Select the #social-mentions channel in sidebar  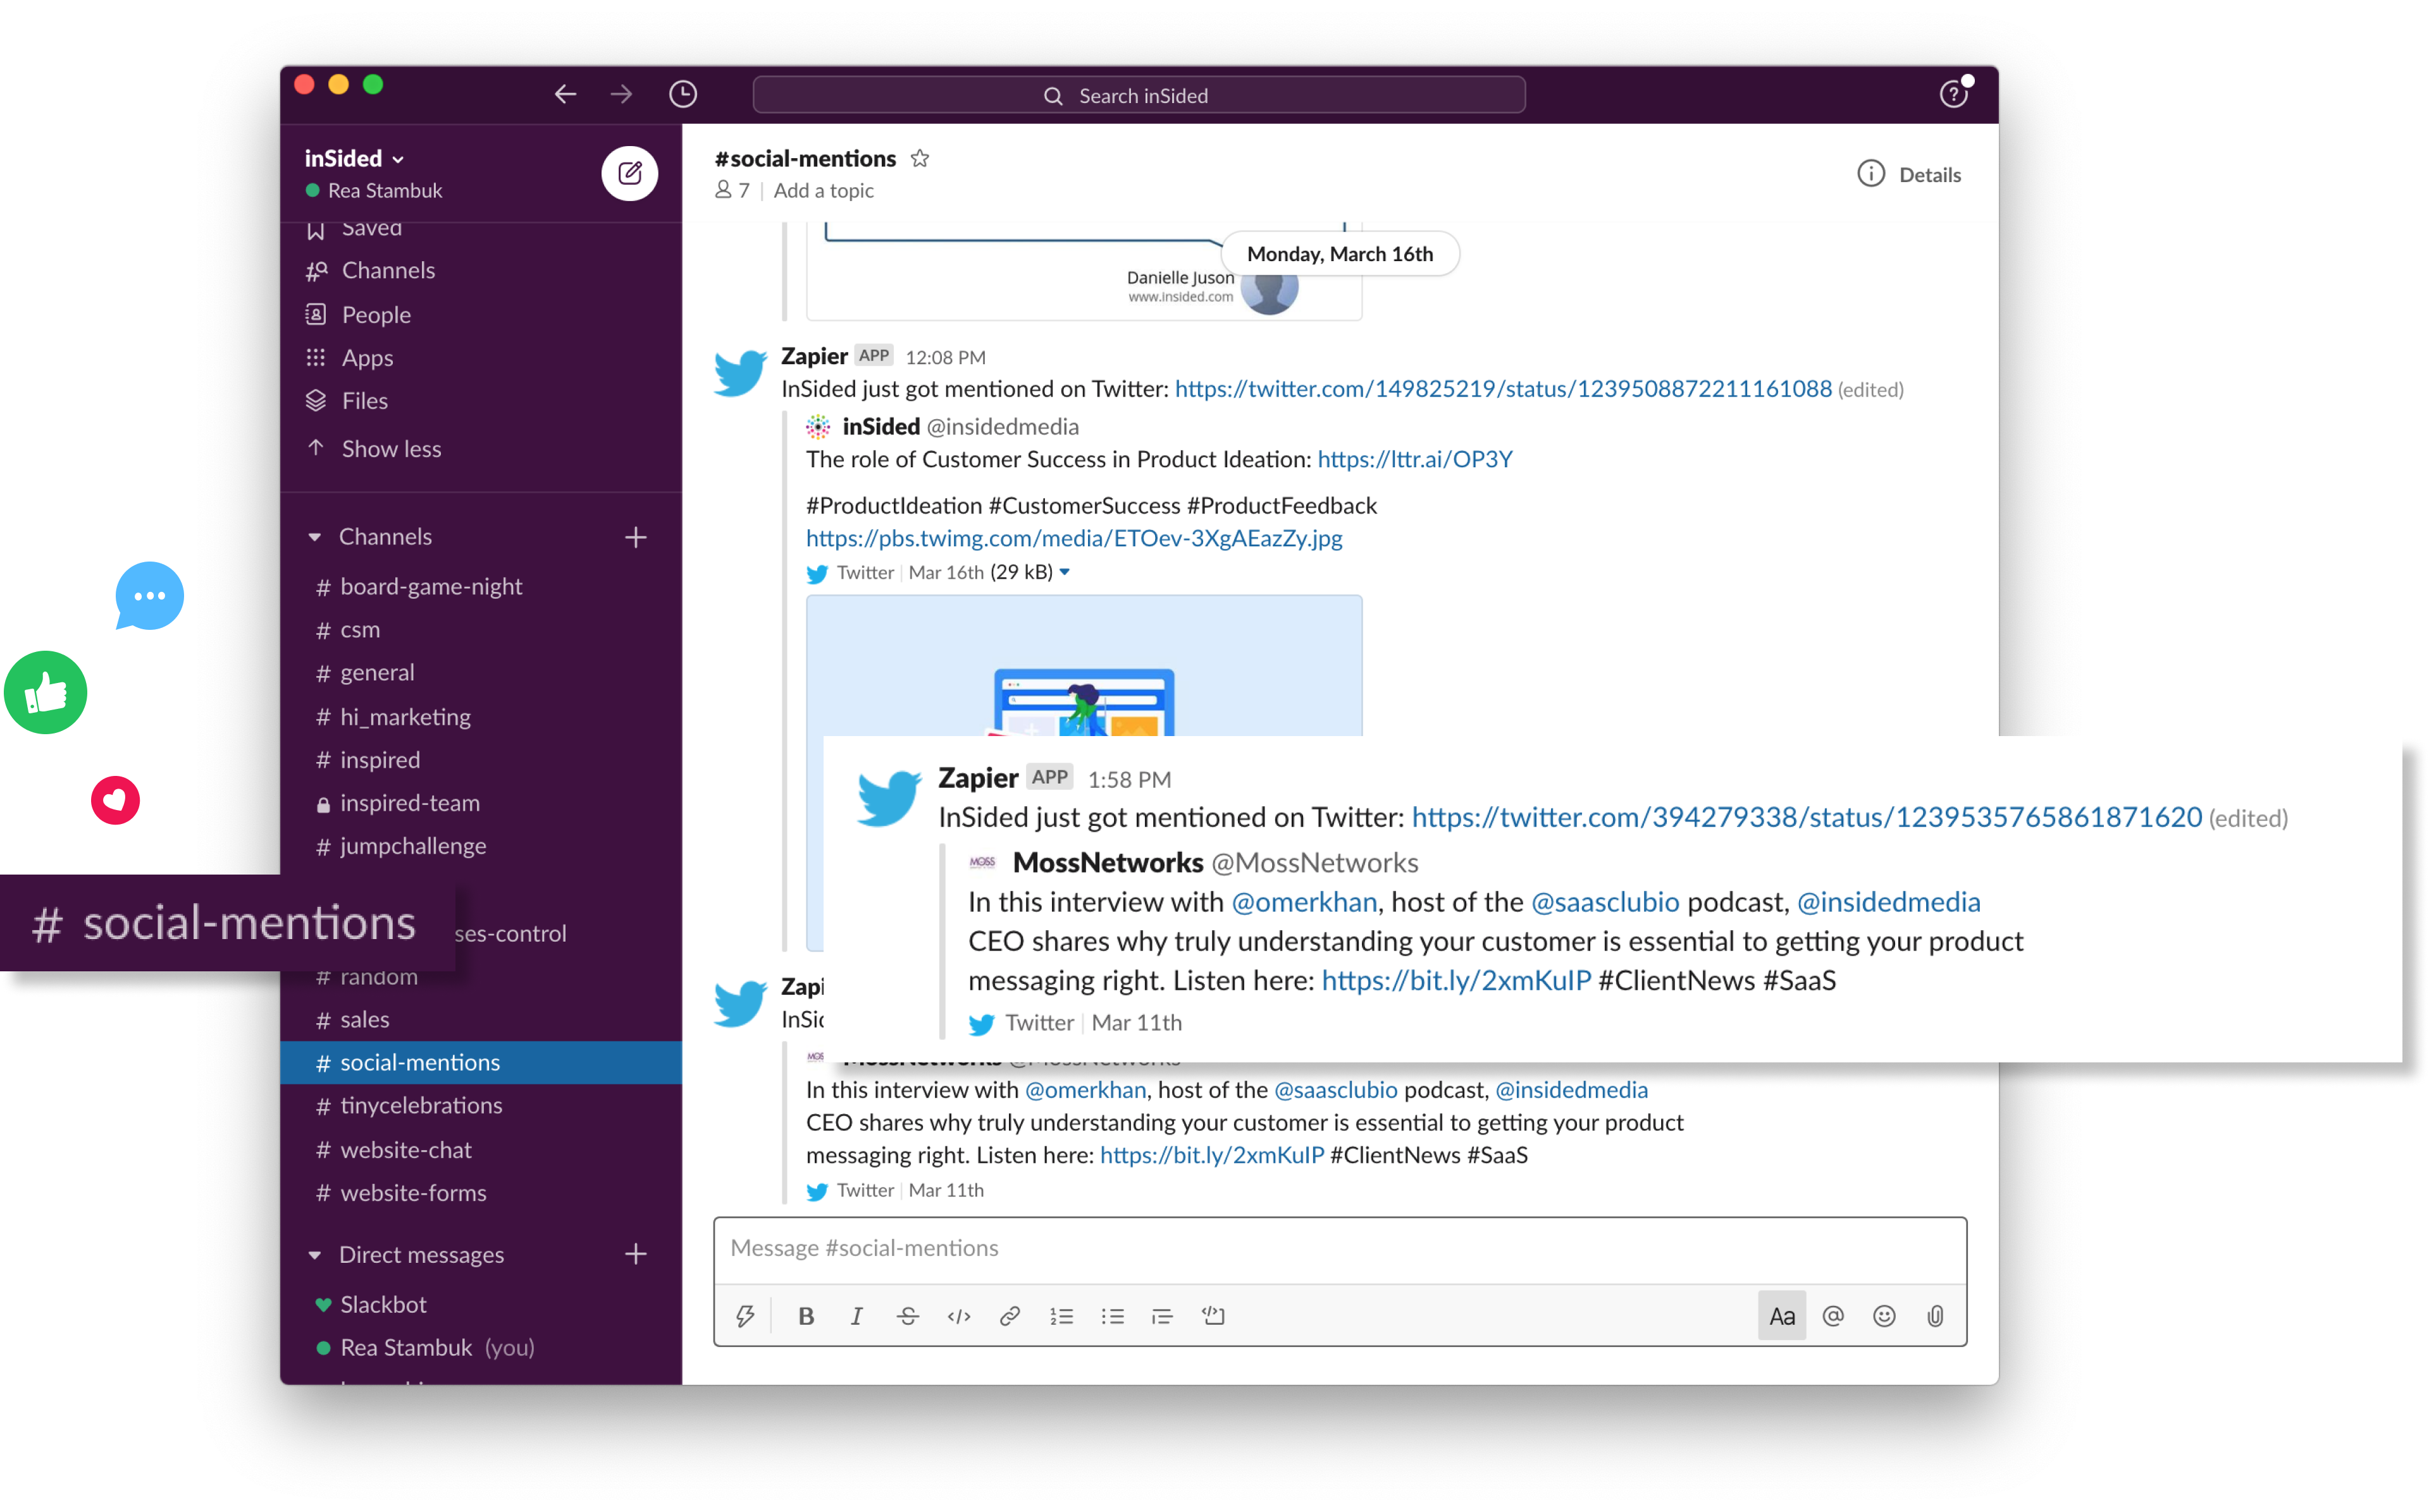coord(481,1063)
